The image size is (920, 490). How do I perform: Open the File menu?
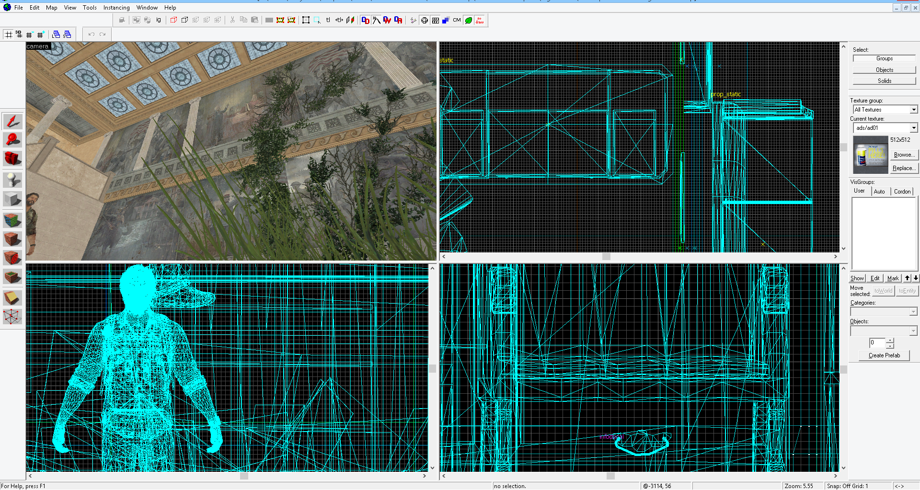19,8
